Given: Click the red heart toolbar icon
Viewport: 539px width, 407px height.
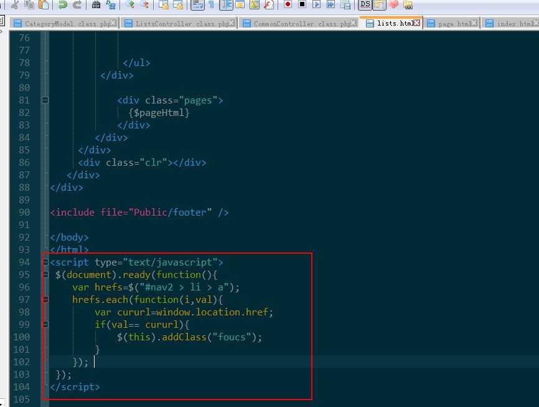Looking at the screenshot, I should tap(393, 5).
